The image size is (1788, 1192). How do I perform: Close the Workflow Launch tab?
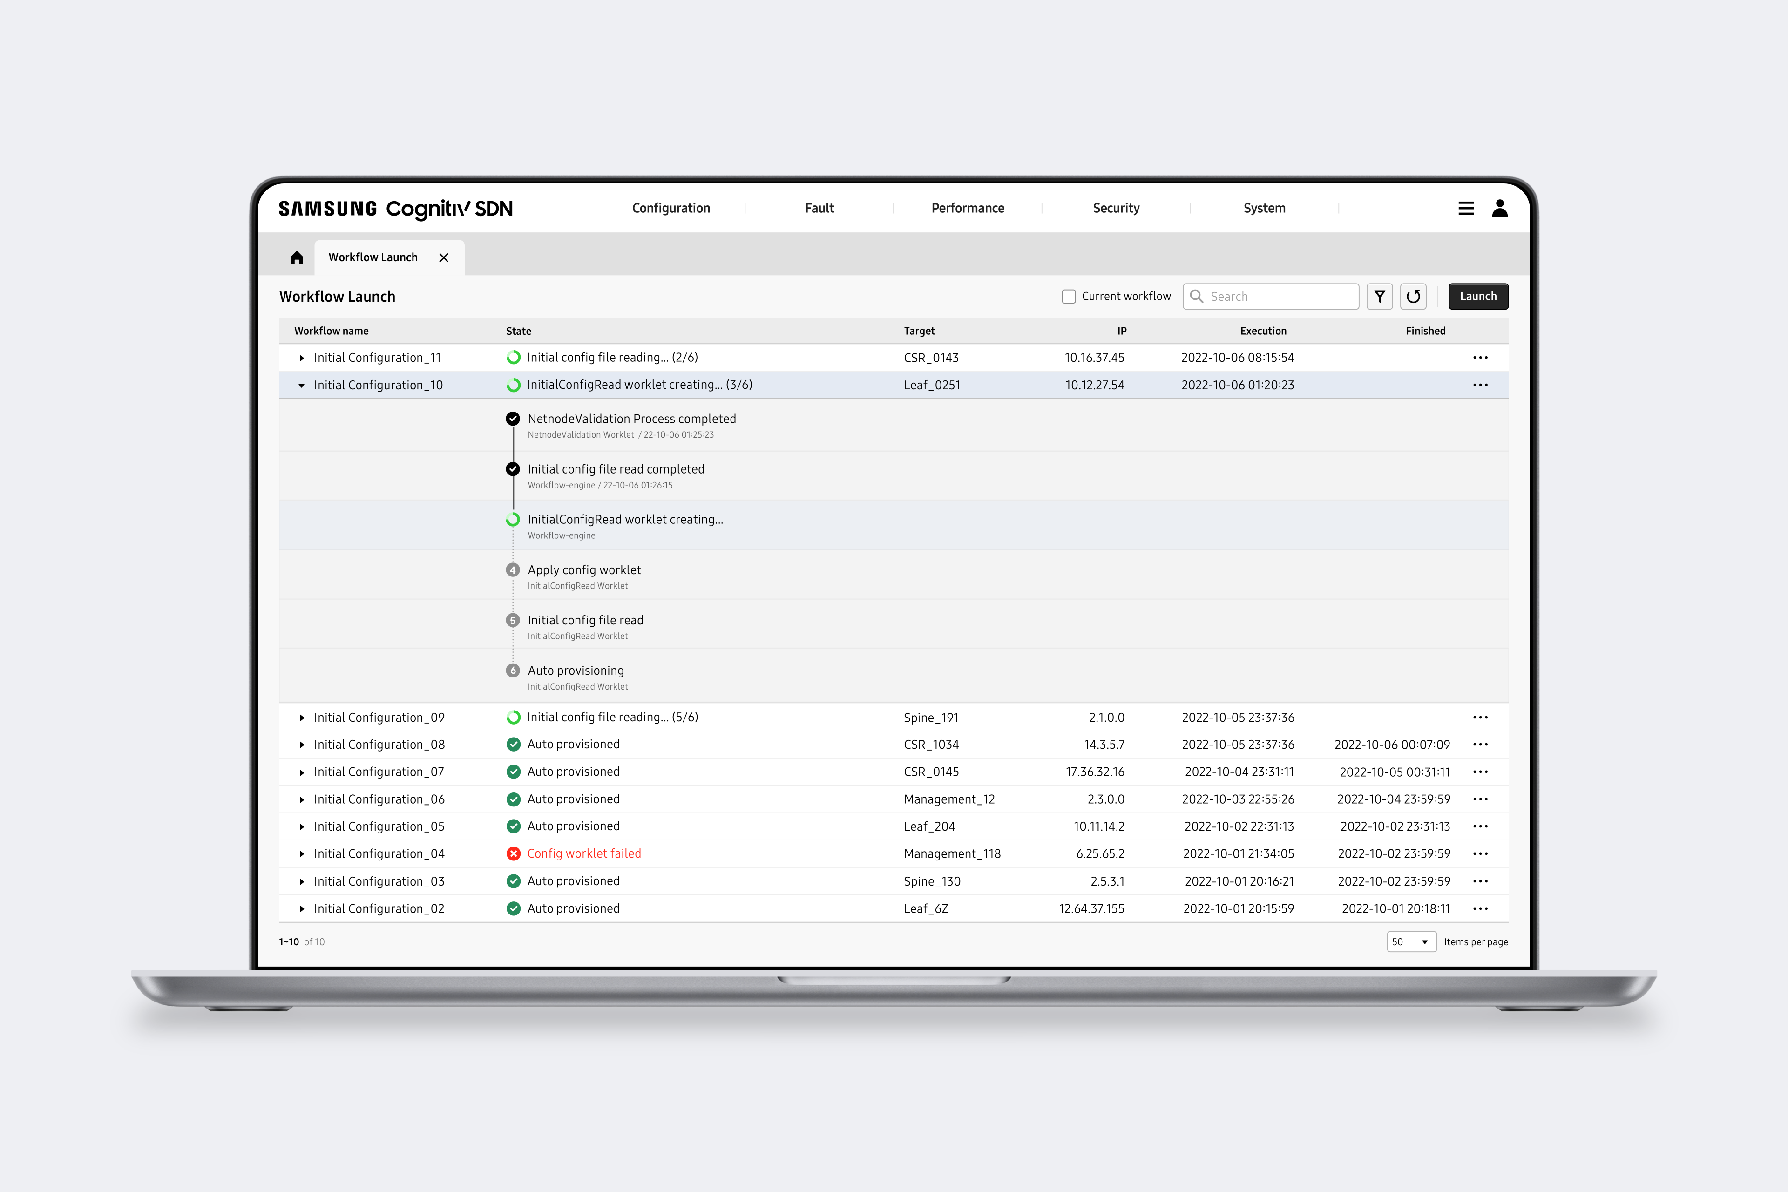click(444, 257)
